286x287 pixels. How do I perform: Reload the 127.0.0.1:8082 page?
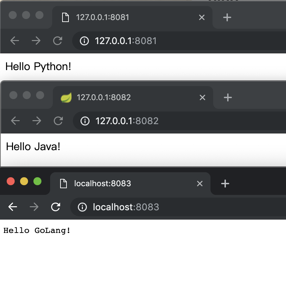point(58,121)
